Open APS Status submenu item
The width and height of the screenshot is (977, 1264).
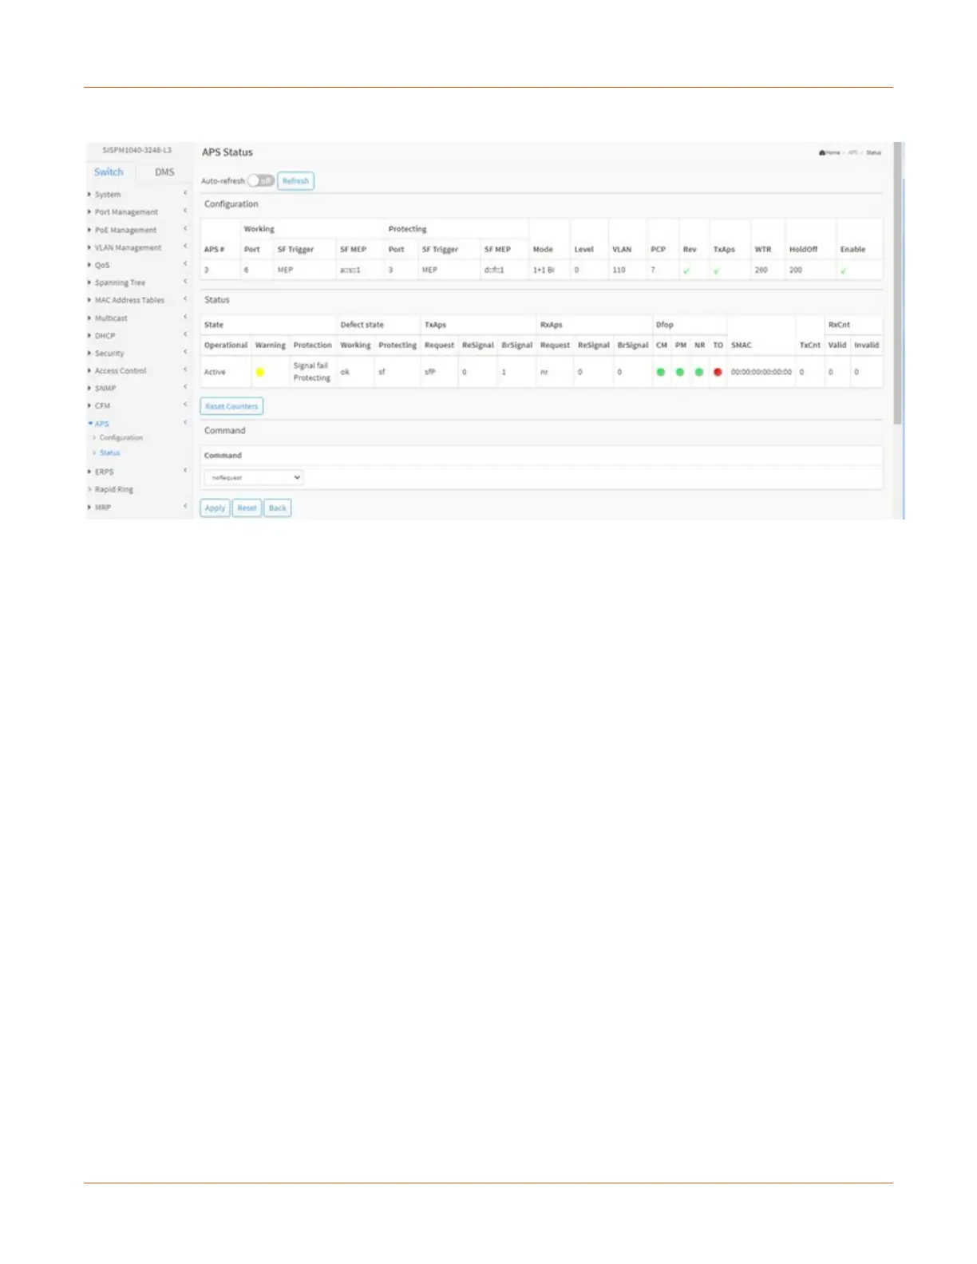click(109, 453)
